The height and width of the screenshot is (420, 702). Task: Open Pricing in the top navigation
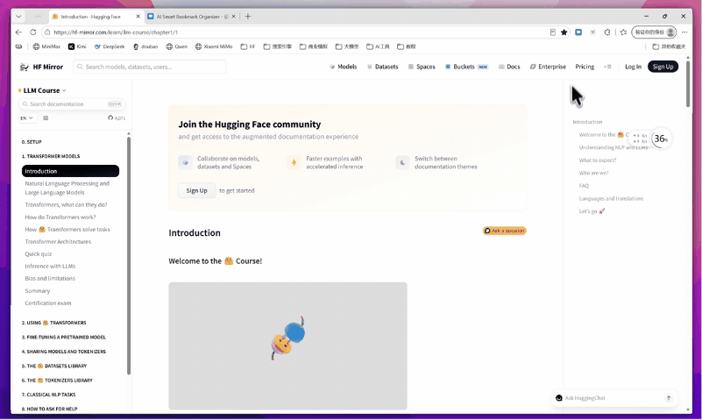tap(585, 67)
